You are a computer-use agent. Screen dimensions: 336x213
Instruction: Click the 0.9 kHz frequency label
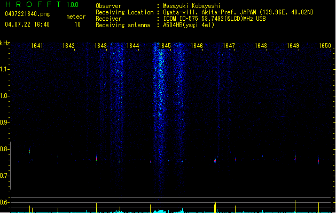tap(4, 122)
